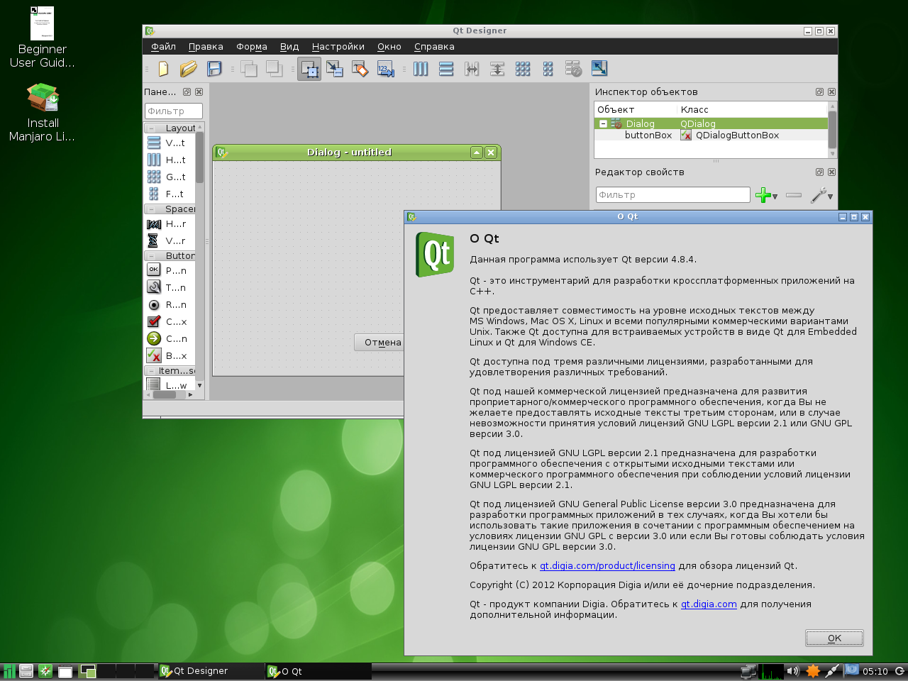Apply Lay Out Horizontally from toolbar

tap(421, 69)
